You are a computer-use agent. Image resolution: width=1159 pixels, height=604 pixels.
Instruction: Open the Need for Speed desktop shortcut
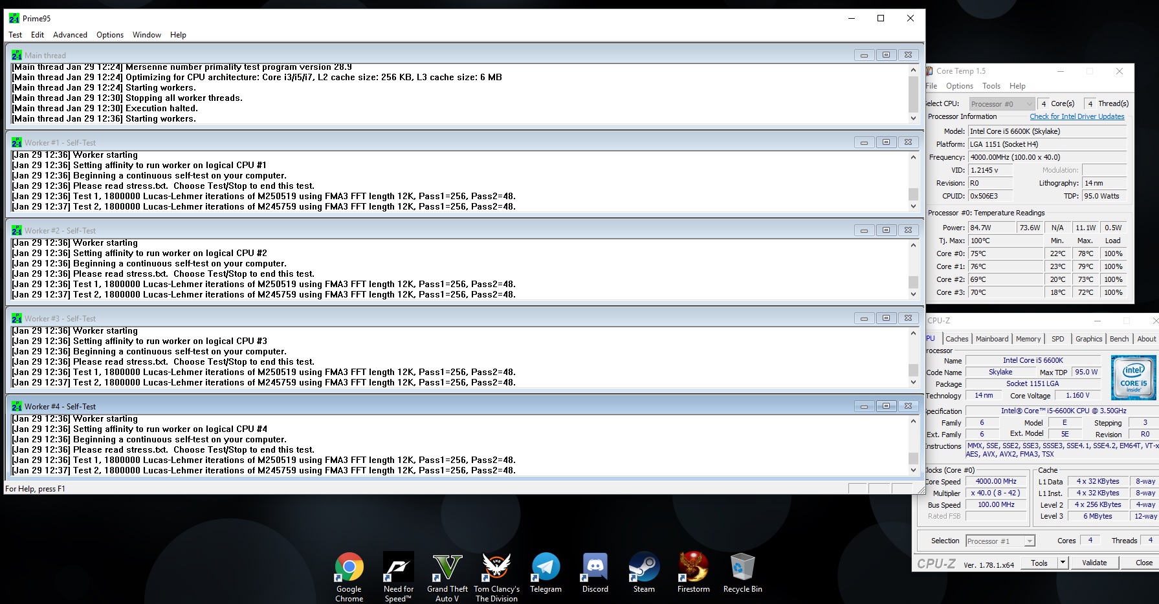click(399, 576)
